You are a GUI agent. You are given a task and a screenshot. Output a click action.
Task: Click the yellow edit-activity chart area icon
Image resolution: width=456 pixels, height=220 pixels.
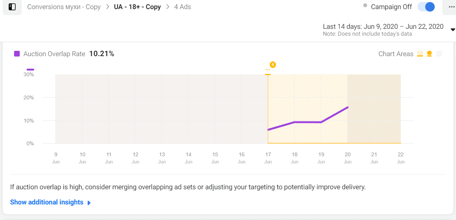pyautogui.click(x=430, y=54)
